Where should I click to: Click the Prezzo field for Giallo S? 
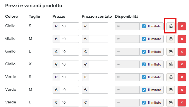pyautogui.click(x=69, y=26)
